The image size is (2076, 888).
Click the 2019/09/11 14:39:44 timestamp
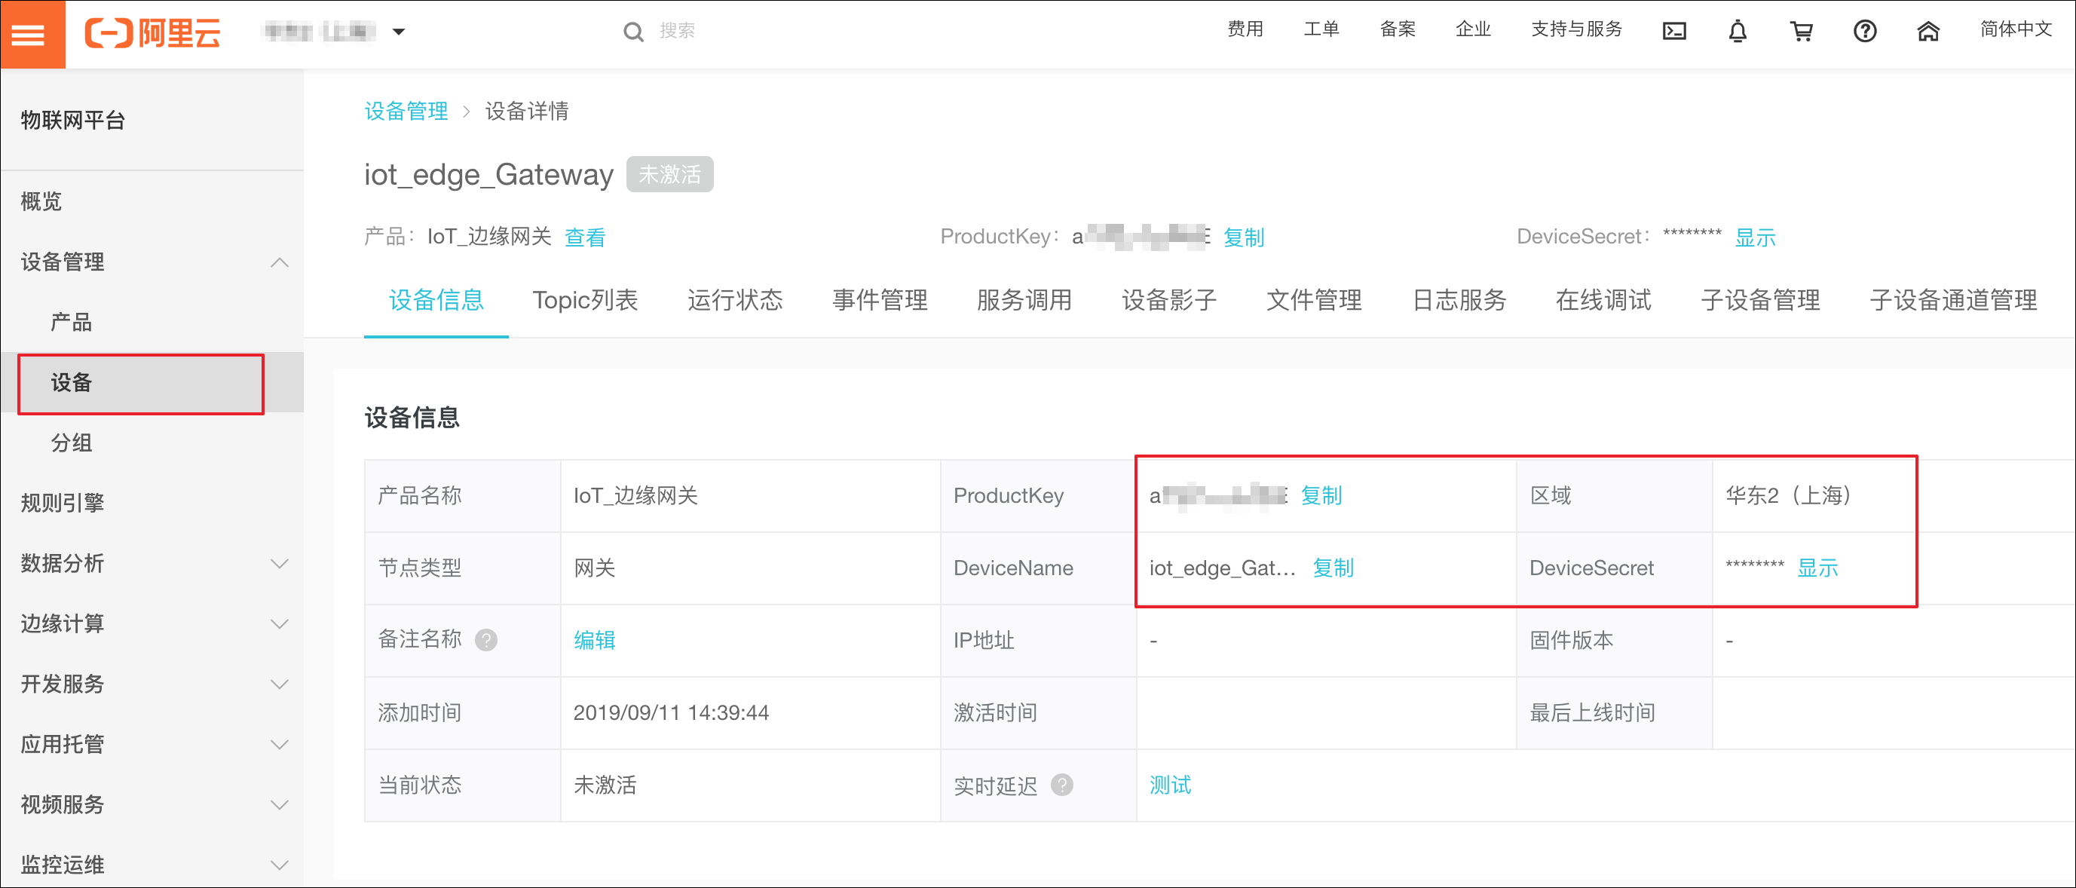click(x=670, y=712)
